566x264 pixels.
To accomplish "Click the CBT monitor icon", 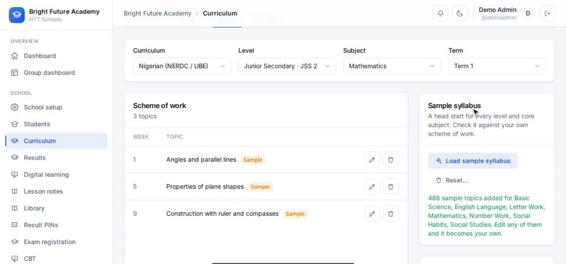I will (14, 259).
